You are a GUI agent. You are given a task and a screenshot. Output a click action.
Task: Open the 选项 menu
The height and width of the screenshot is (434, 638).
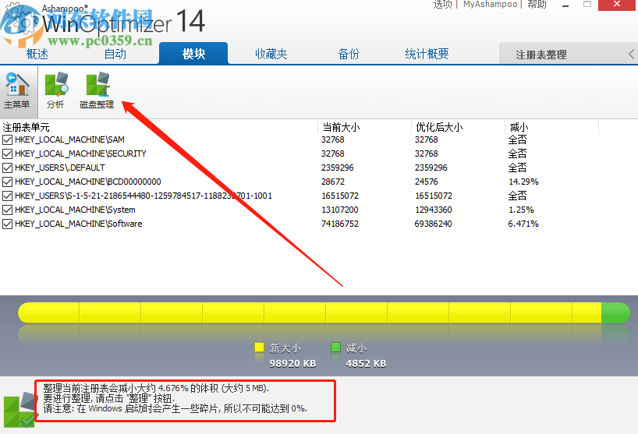[x=443, y=5]
